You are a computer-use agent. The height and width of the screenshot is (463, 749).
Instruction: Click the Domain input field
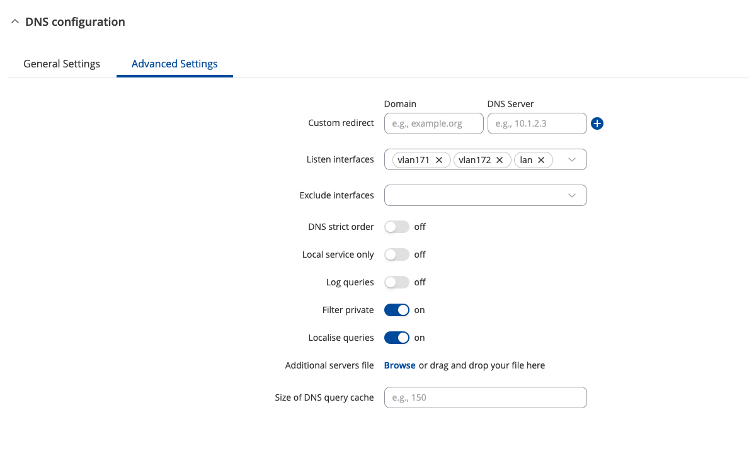433,123
